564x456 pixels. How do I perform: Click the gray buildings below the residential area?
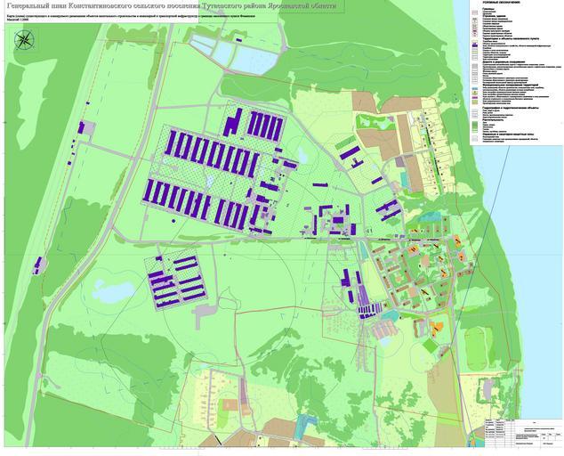click(x=384, y=330)
